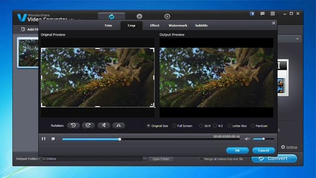Open the Burn disc section icon
Viewport: 316px width, 178px height.
coord(139,16)
